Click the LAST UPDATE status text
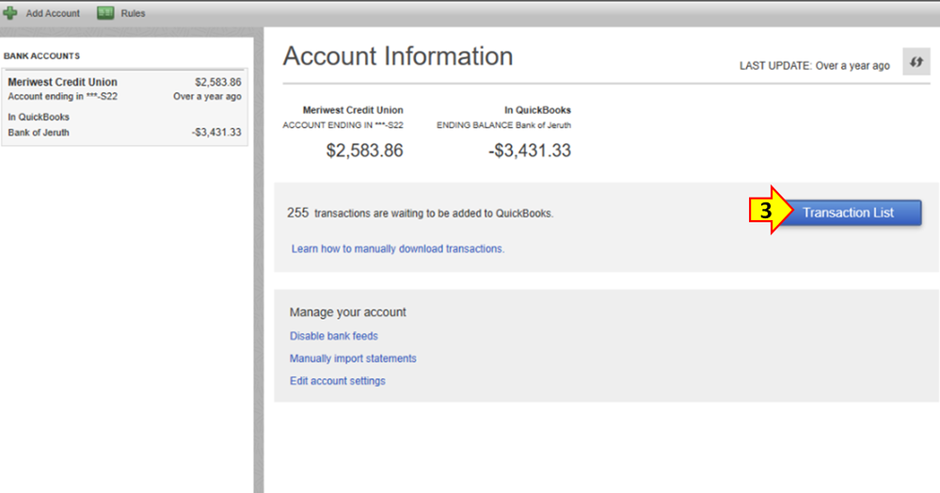The width and height of the screenshot is (940, 493). click(814, 66)
